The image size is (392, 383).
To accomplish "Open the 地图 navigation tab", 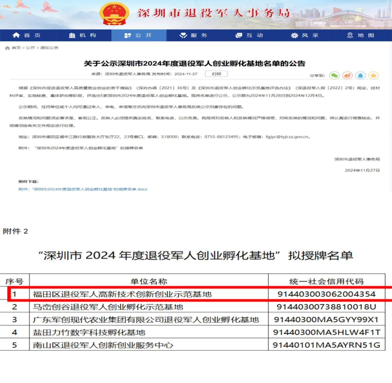I will pyautogui.click(x=361, y=35).
